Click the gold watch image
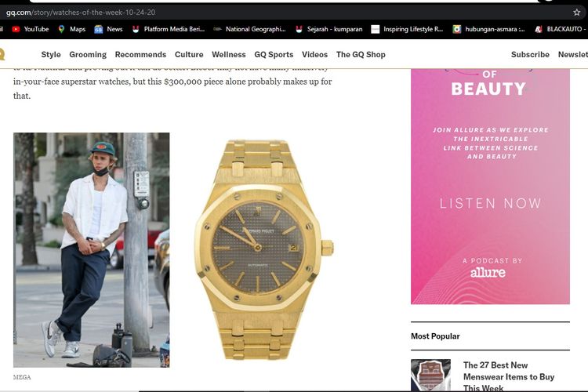This screenshot has width=588, height=392. coord(264,249)
